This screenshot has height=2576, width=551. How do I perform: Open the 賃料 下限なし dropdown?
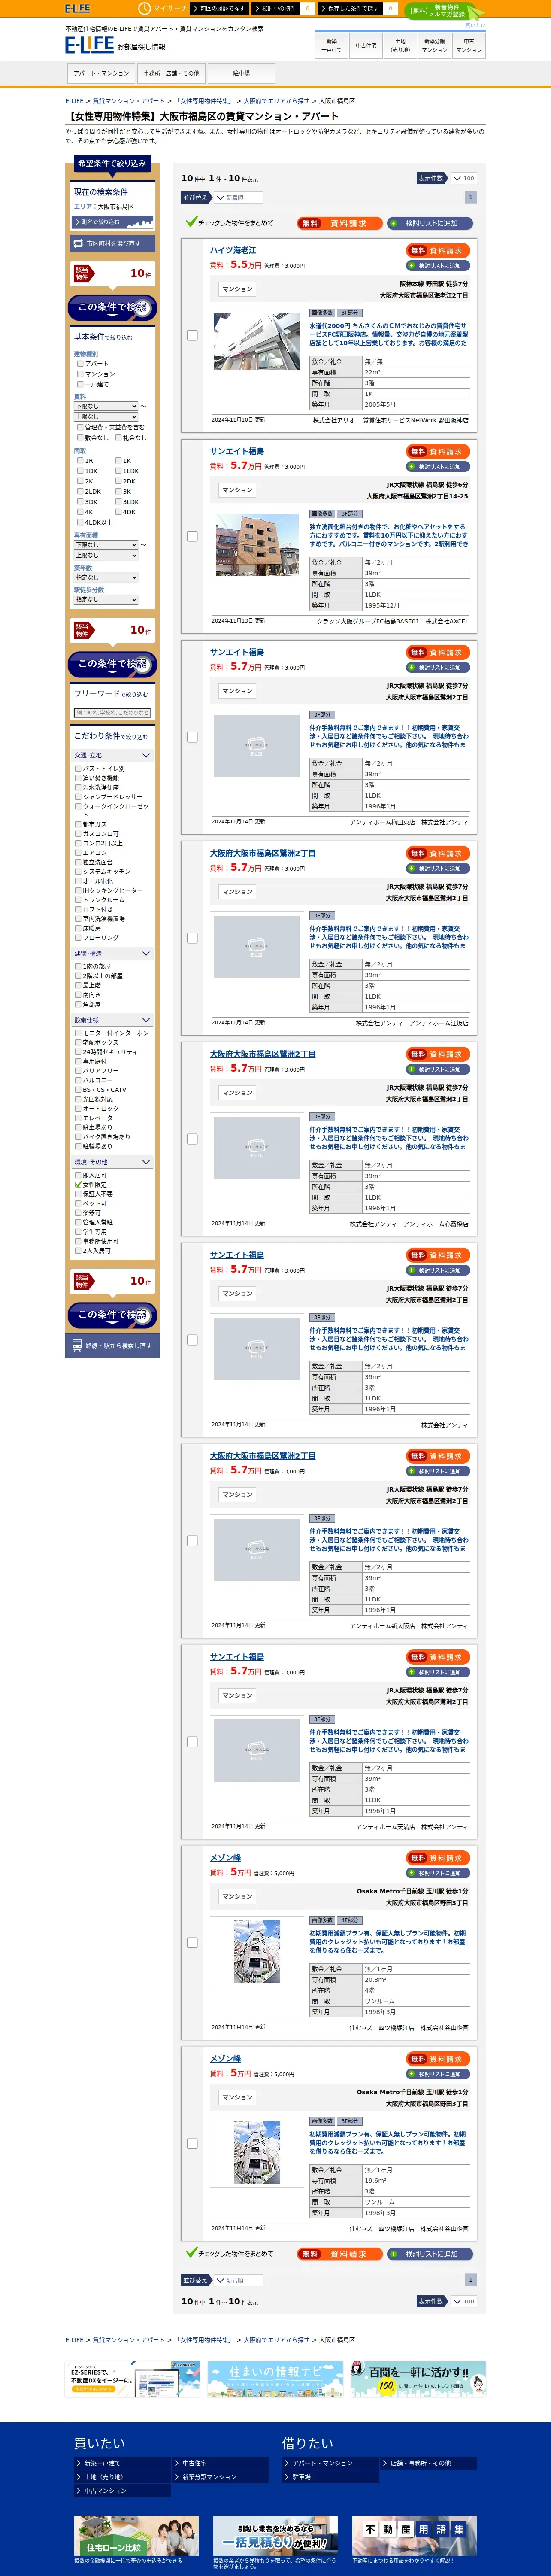point(106,406)
